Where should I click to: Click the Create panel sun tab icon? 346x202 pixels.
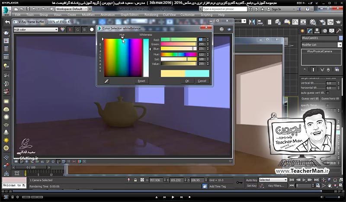(302, 31)
